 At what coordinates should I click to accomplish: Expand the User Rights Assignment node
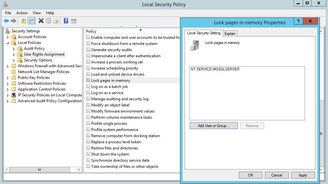click(14, 55)
